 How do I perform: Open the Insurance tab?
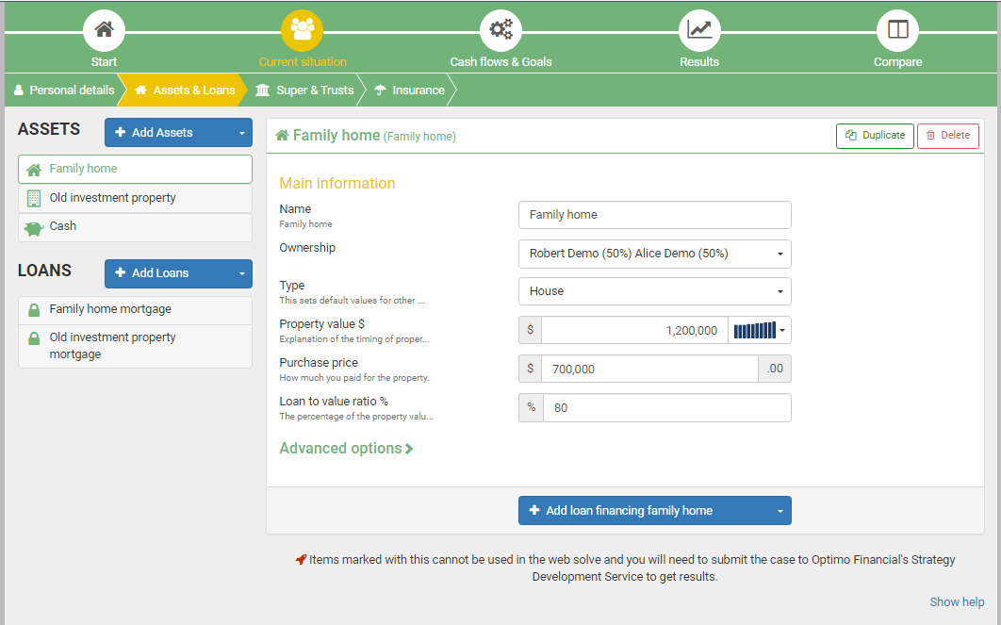pyautogui.click(x=409, y=90)
